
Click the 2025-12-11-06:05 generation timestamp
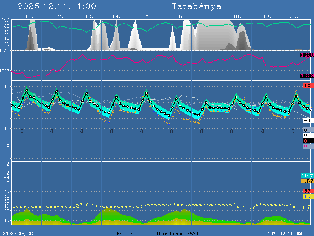pyautogui.click(x=290, y=234)
